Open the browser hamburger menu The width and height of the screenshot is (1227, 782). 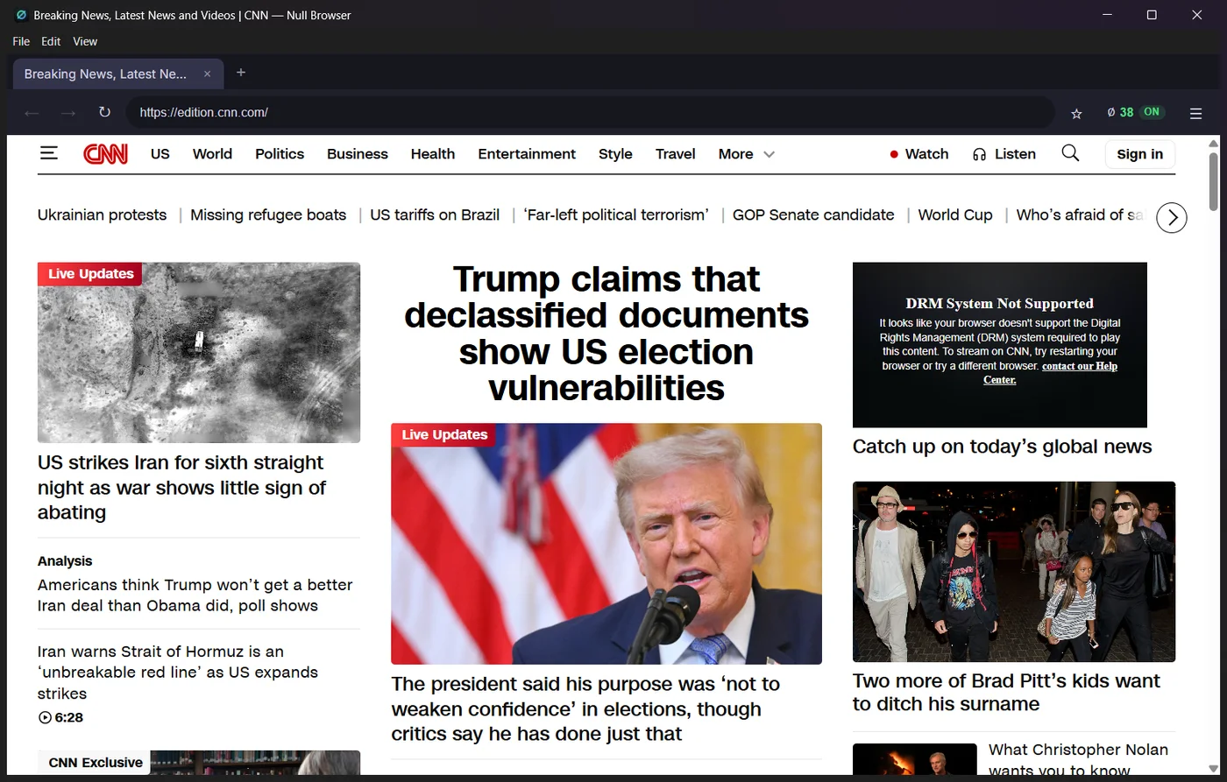pos(1196,113)
